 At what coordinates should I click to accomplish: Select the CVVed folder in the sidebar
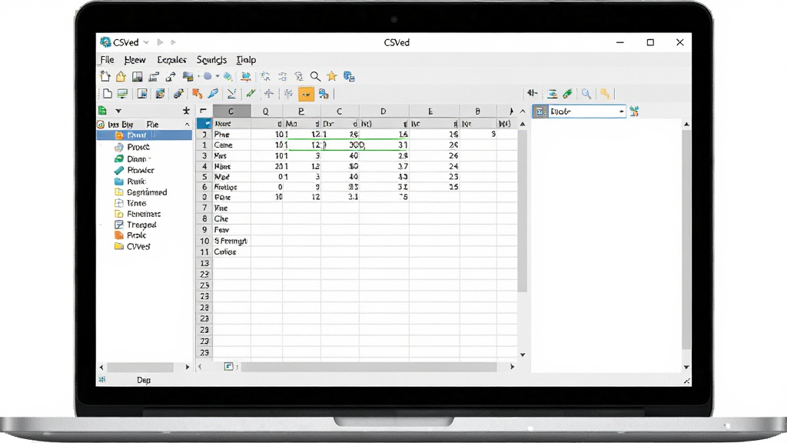[138, 247]
